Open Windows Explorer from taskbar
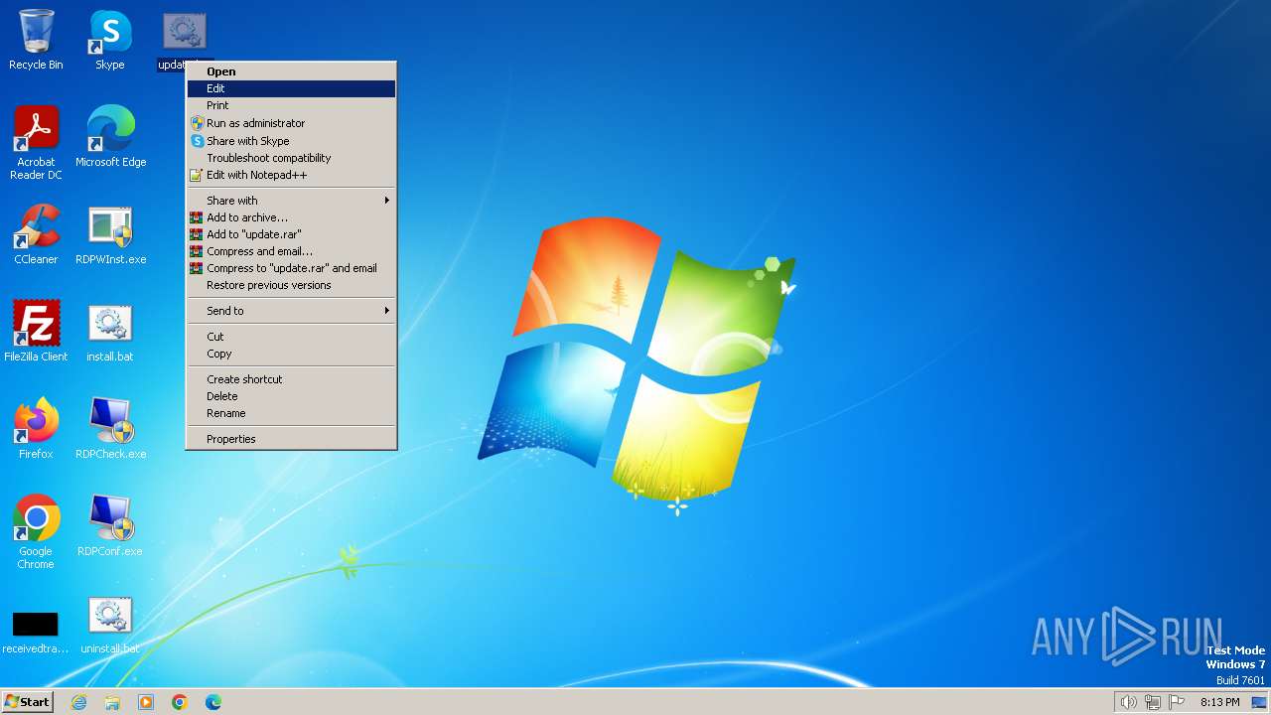This screenshot has width=1271, height=715. pos(112,702)
